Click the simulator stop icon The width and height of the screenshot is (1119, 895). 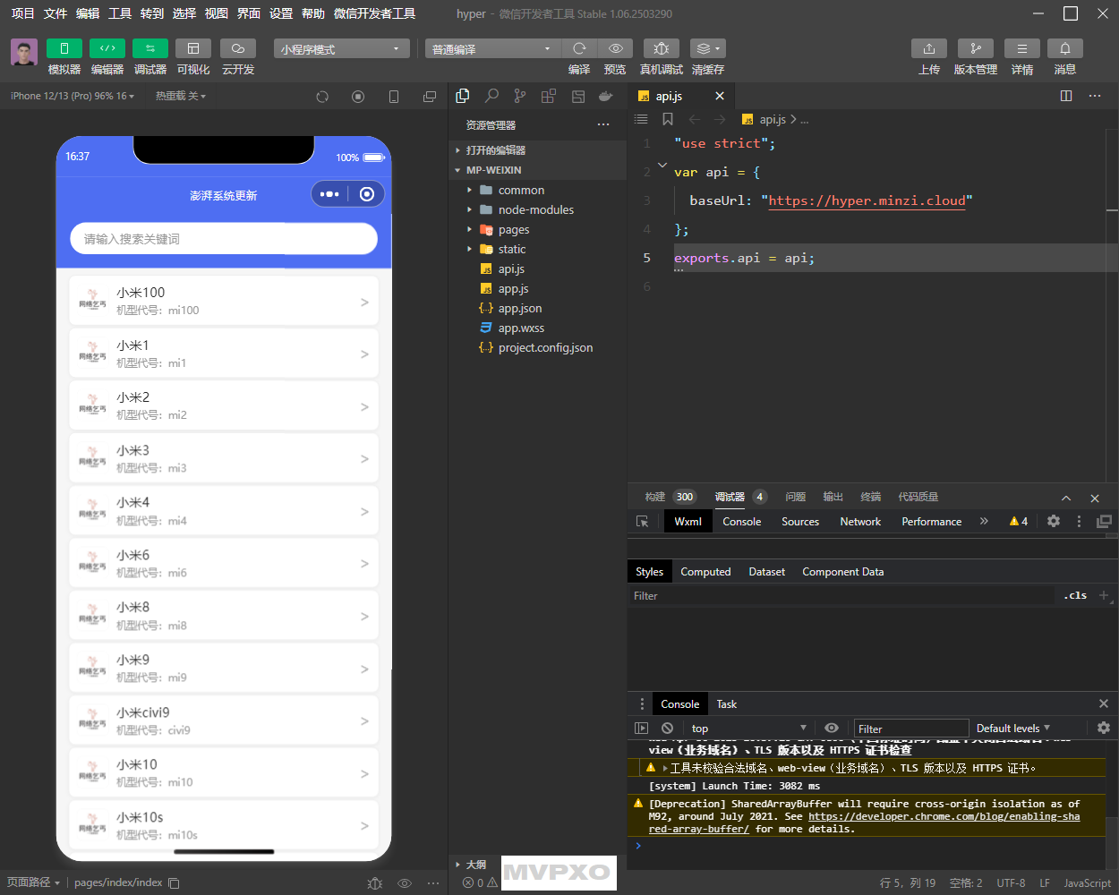point(358,97)
